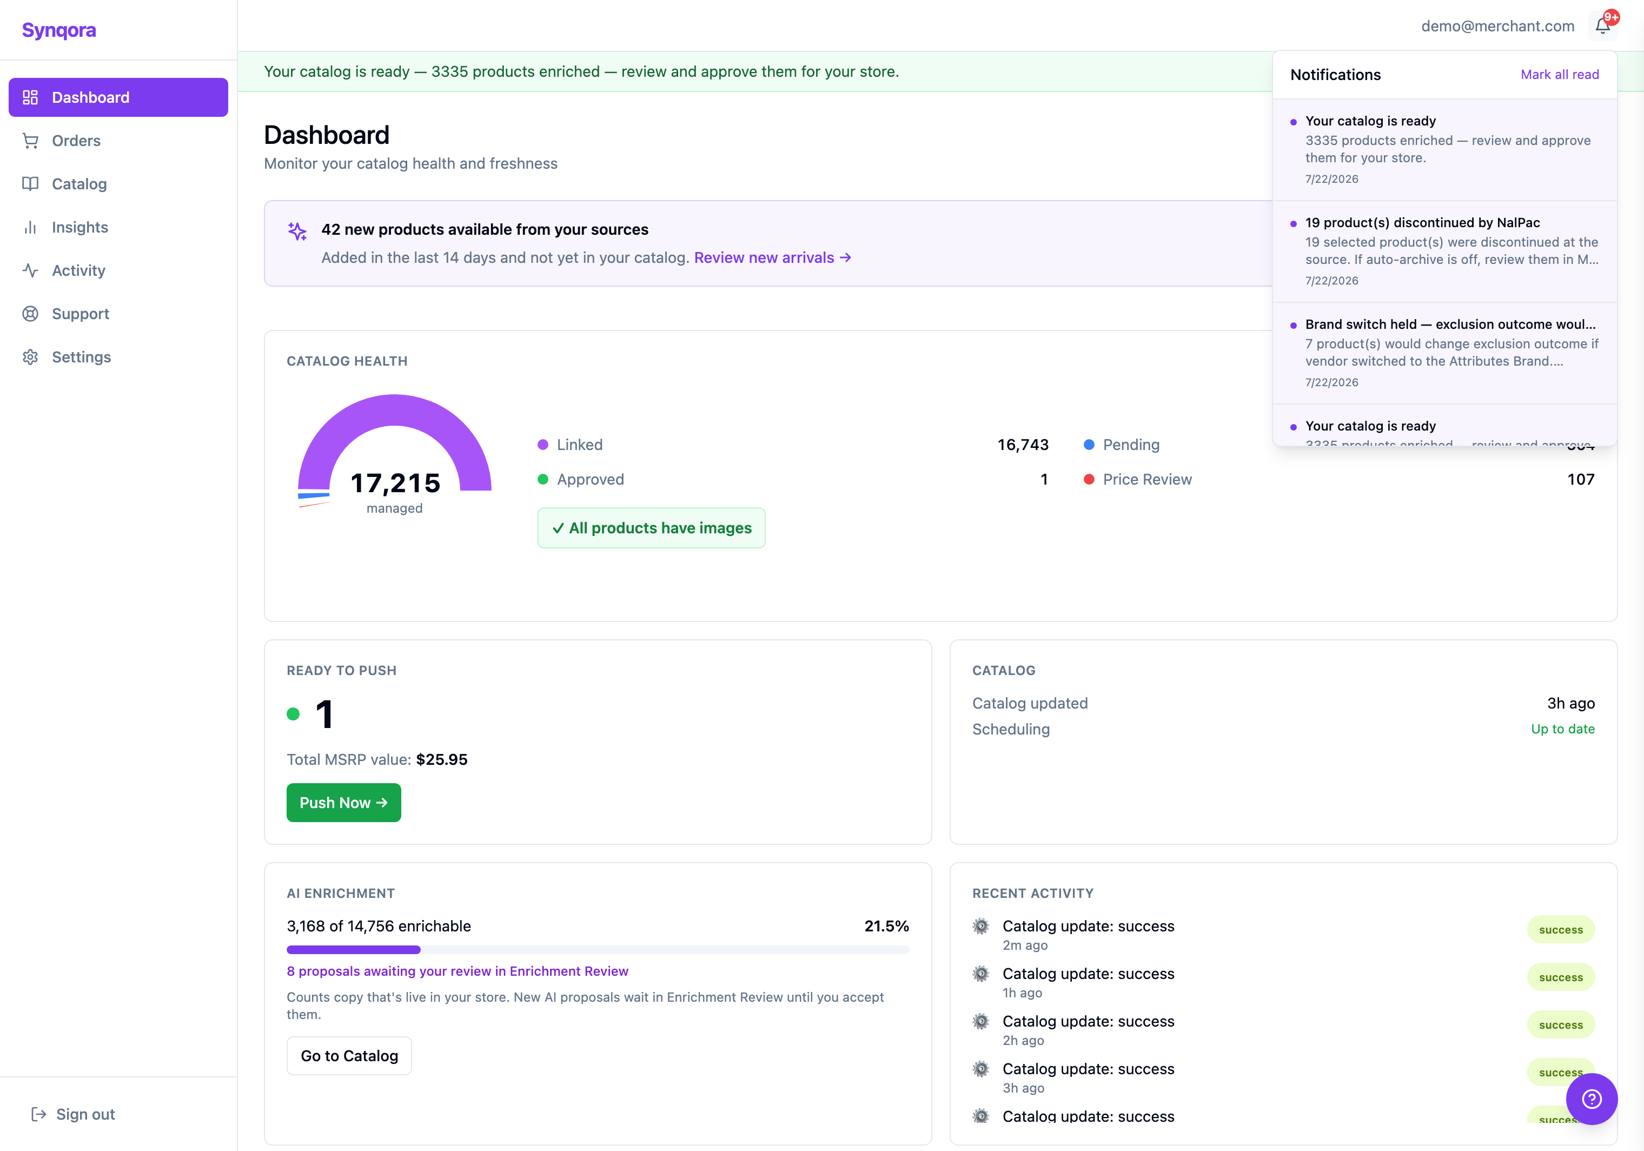Click the Synqora logo
This screenshot has height=1151, width=1644.
[59, 30]
